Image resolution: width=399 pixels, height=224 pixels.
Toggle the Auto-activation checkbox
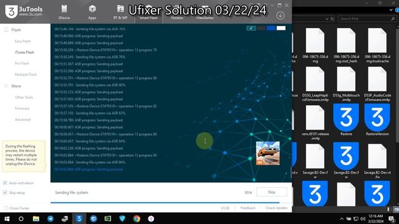coord(5,183)
